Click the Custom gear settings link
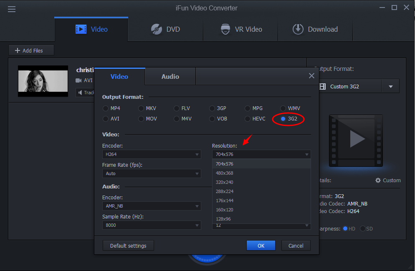The width and height of the screenshot is (415, 271). click(x=388, y=180)
